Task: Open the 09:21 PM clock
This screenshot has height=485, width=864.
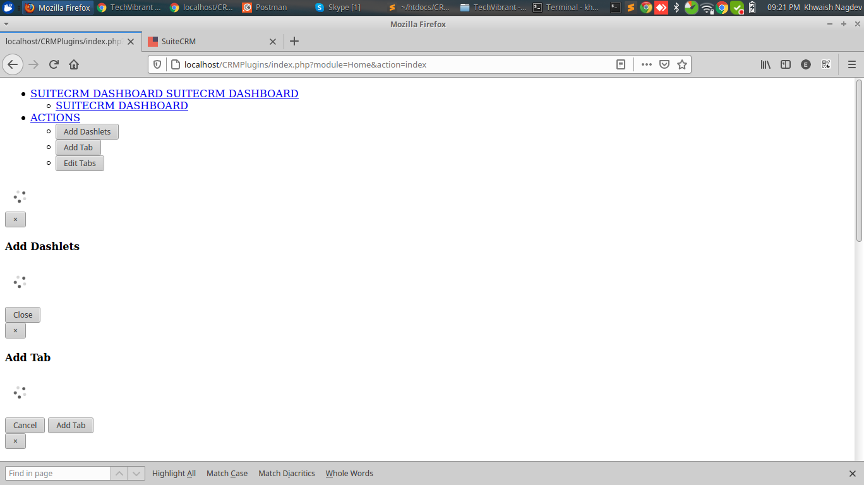Action: (x=783, y=8)
